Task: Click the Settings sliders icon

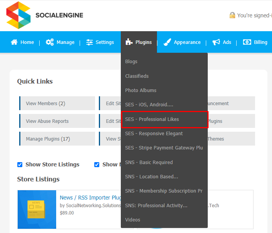Action: pyautogui.click(x=90, y=42)
